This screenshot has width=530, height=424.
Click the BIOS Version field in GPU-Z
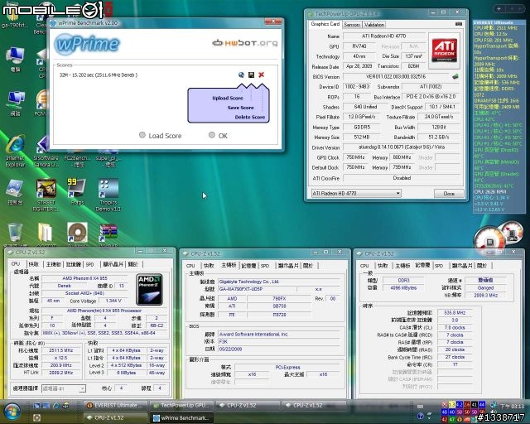(x=396, y=77)
